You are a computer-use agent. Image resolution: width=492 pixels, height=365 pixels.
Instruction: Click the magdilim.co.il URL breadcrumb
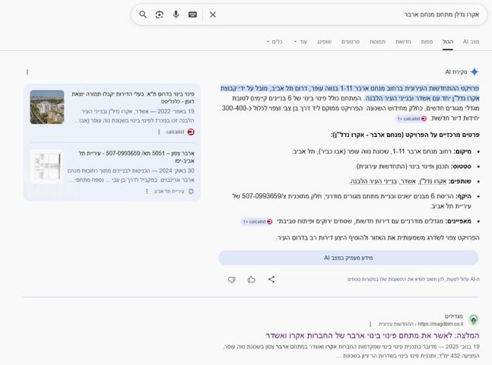(421, 324)
